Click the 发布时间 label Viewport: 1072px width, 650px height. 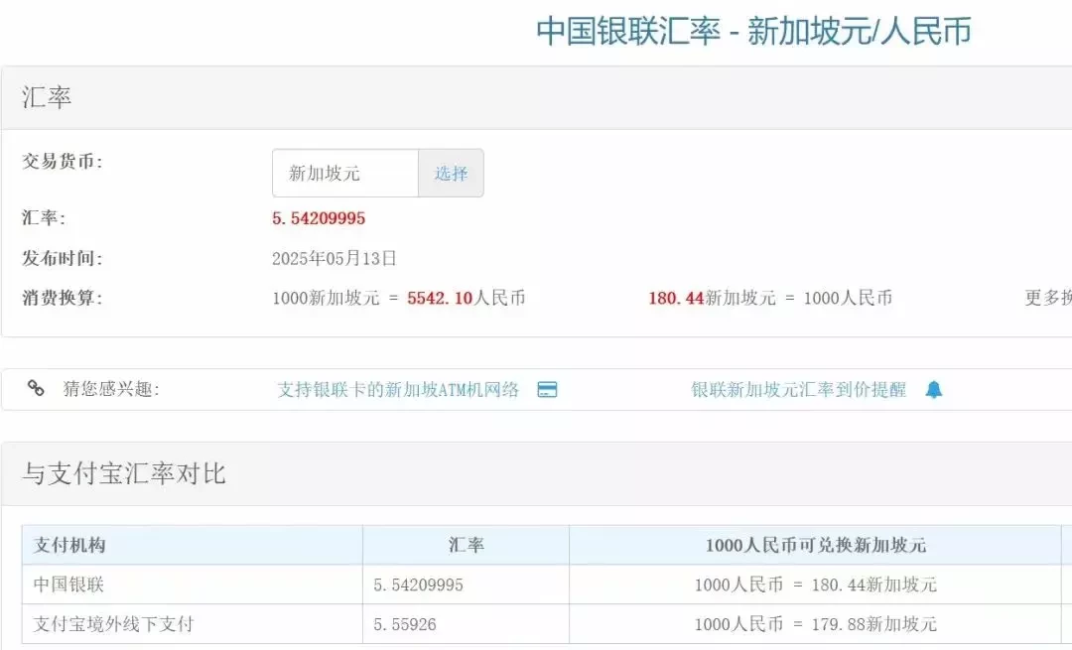pyautogui.click(x=63, y=258)
